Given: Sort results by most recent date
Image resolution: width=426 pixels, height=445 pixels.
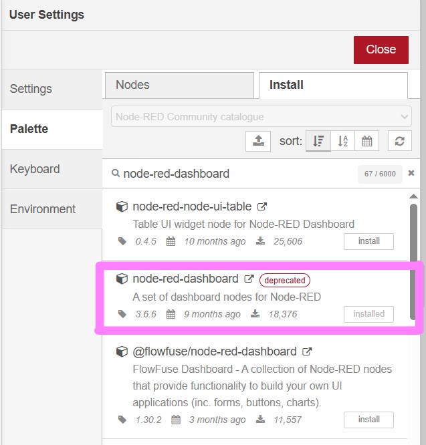Looking at the screenshot, I should (366, 141).
